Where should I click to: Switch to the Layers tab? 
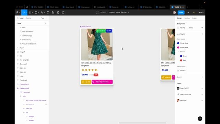coord(22,18)
